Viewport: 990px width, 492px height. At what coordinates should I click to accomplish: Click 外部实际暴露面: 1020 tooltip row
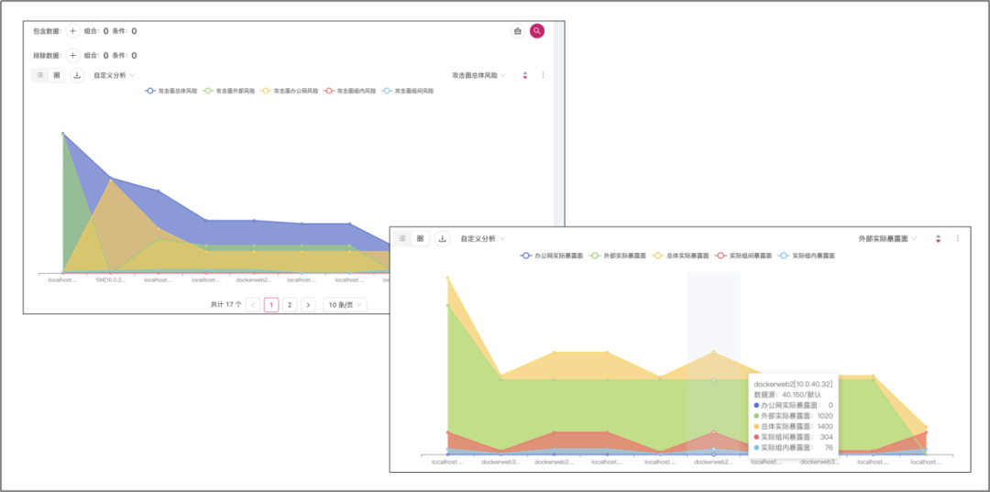794,416
